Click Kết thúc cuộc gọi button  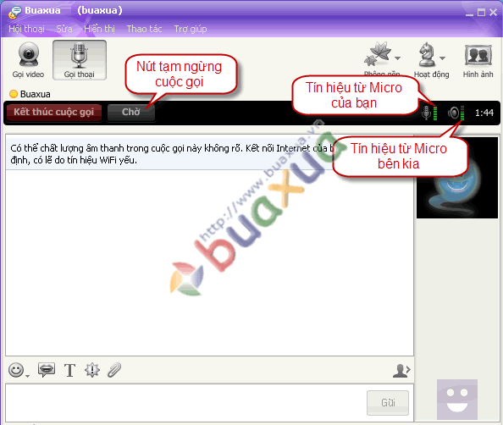tap(54, 113)
